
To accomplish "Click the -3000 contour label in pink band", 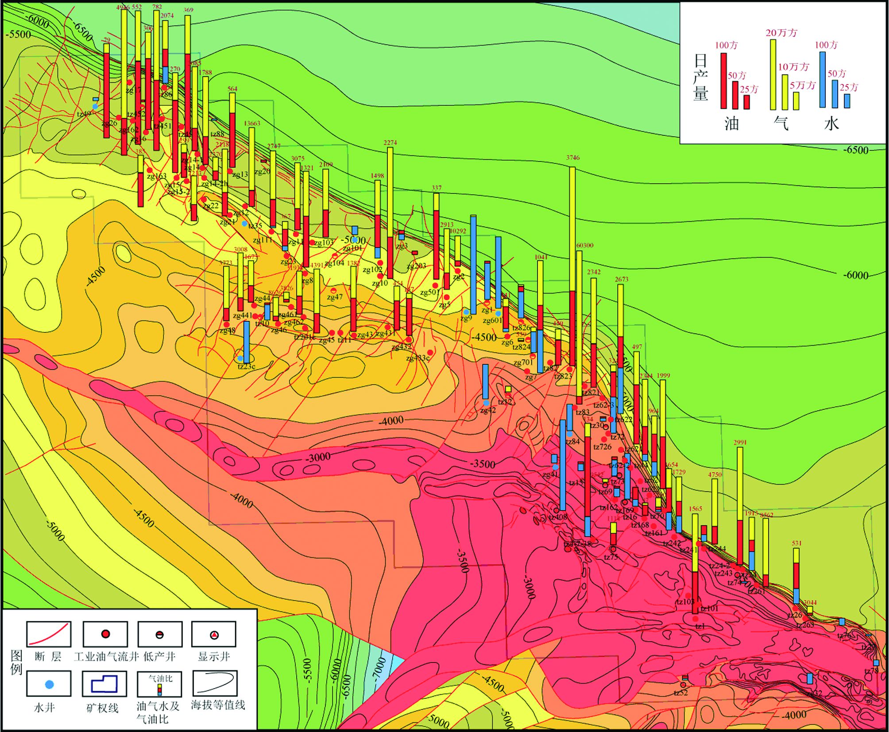I will click(318, 457).
